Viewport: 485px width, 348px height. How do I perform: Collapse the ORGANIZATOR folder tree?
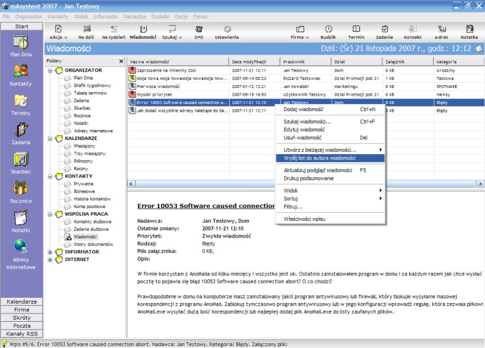50,70
